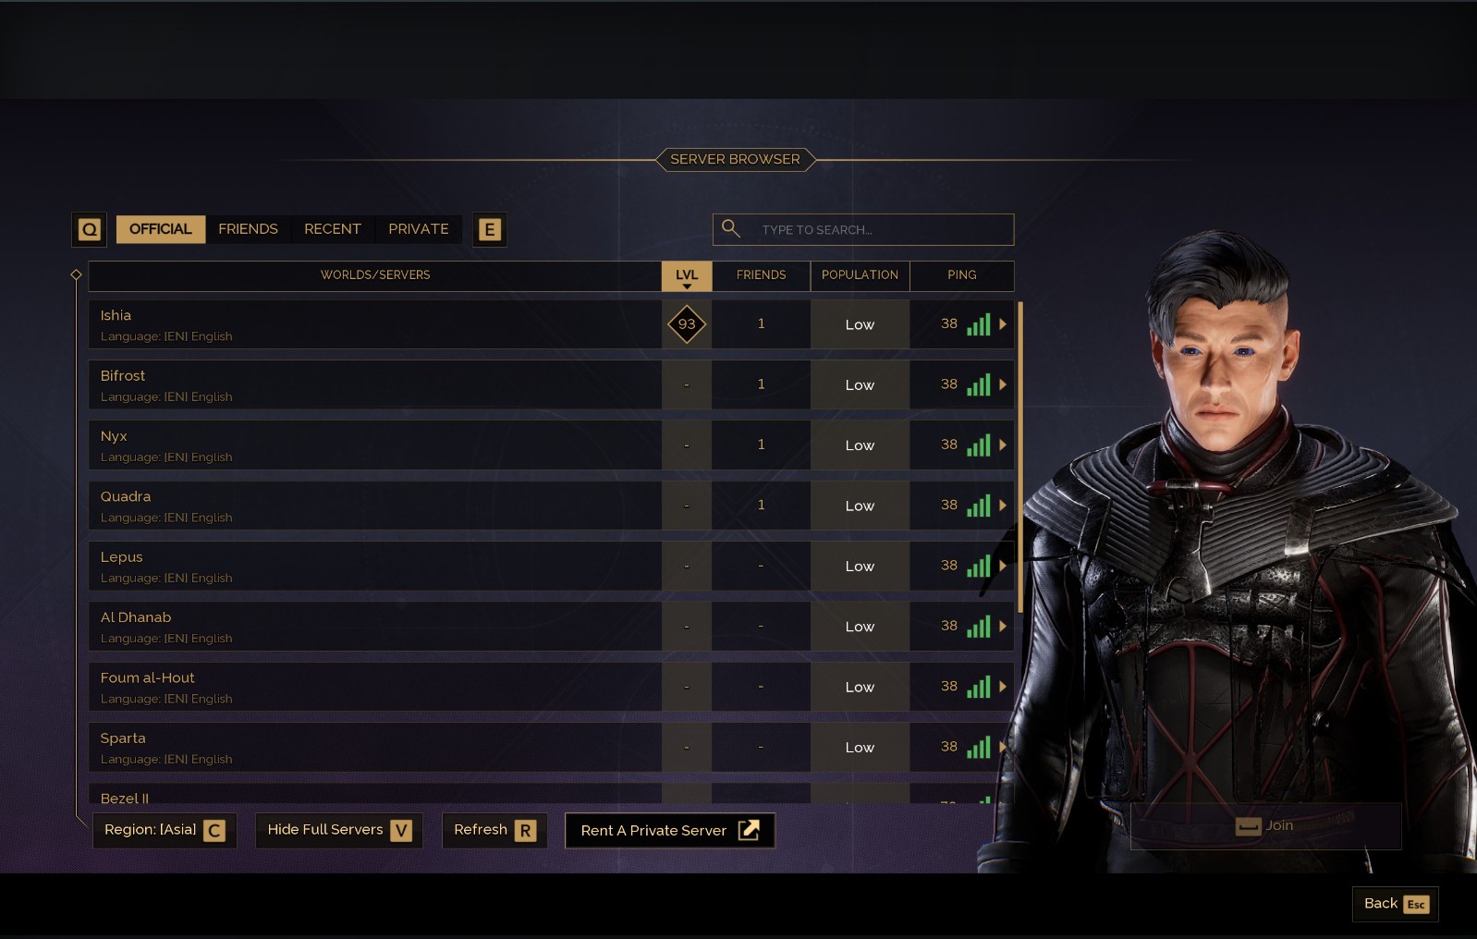Click the server list scrollbar
The height and width of the screenshot is (939, 1477).
click(x=1020, y=457)
